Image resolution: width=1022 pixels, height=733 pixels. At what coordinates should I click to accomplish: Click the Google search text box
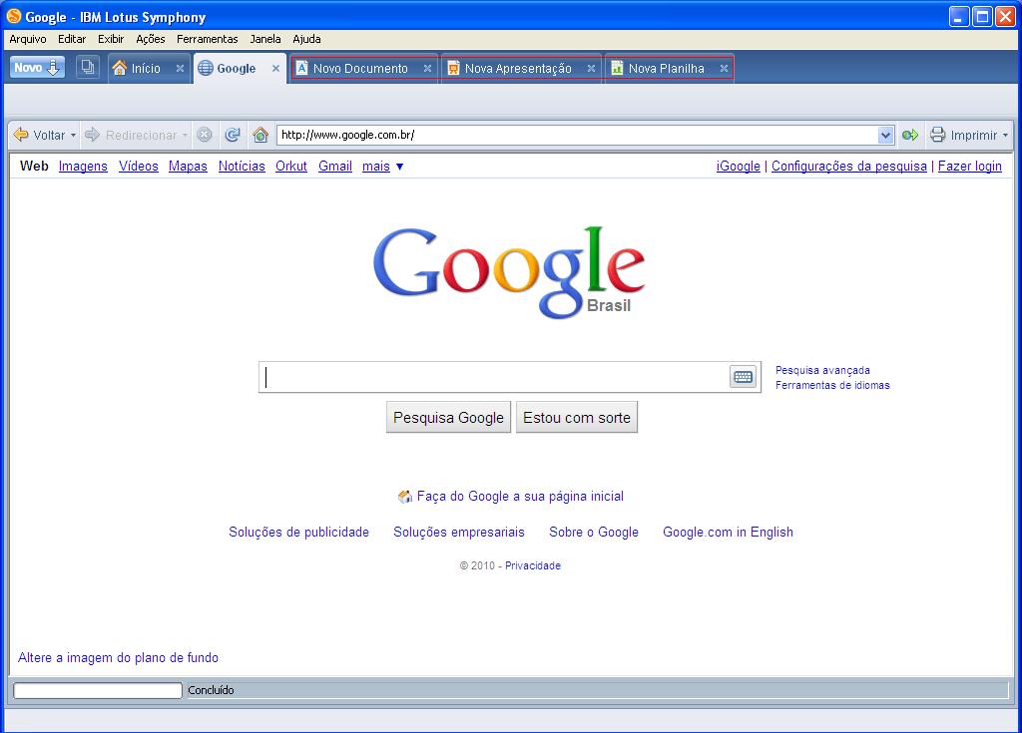pyautogui.click(x=495, y=377)
